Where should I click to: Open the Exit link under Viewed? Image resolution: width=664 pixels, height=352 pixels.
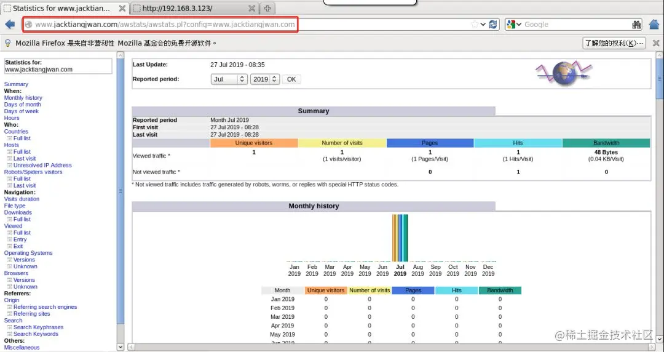pos(18,246)
